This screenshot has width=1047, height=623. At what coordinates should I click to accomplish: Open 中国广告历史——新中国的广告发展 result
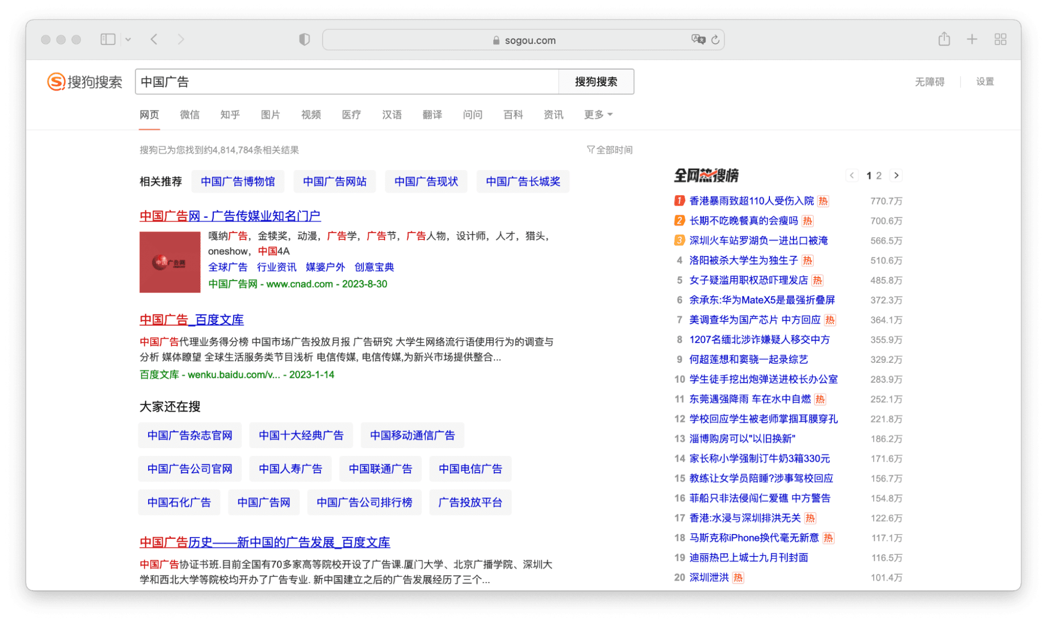[x=264, y=542]
